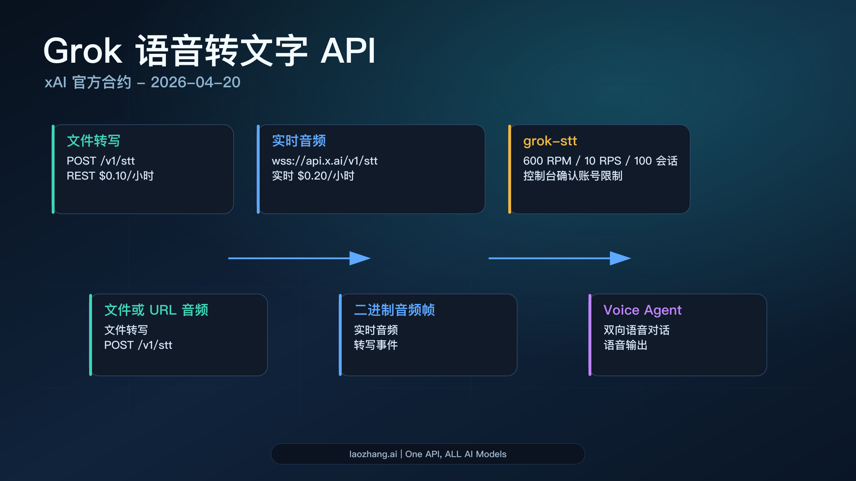The width and height of the screenshot is (856, 481).
Task: Click the right blue flow arrow
Action: pyautogui.click(x=560, y=259)
